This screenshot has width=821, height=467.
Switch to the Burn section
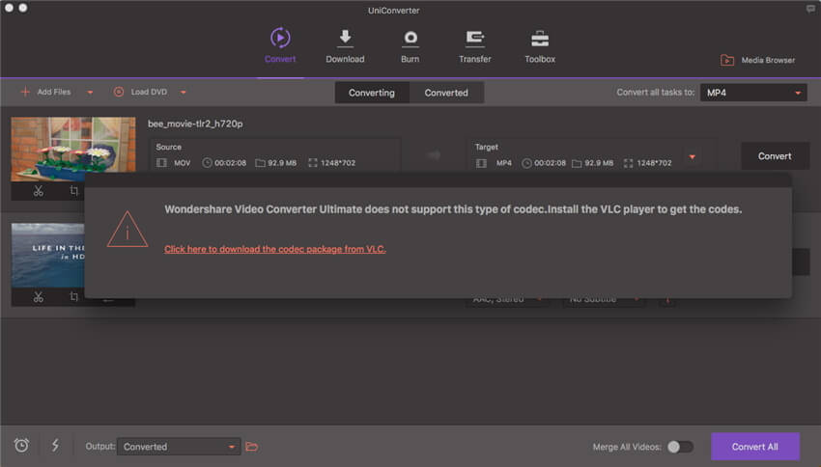(x=410, y=45)
